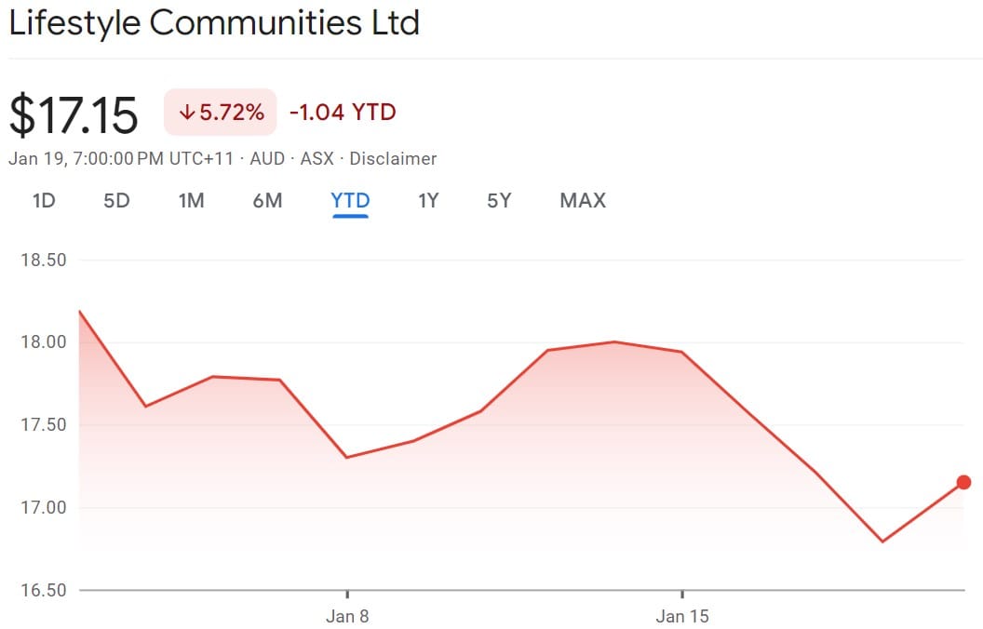Click the $17.15 price display

point(73,112)
